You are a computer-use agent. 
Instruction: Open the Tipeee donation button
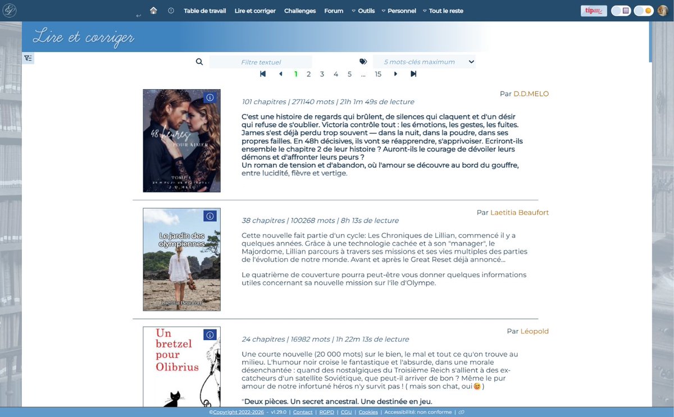[594, 11]
